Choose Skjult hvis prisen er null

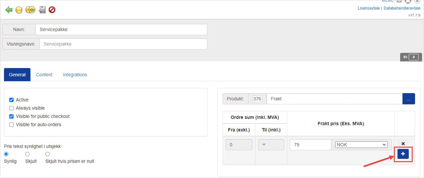(x=47, y=154)
